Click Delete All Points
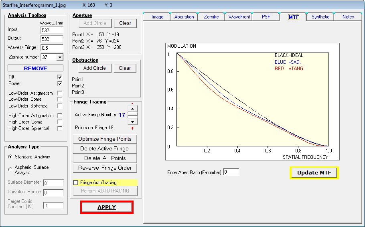365x227 pixels. tap(105, 158)
